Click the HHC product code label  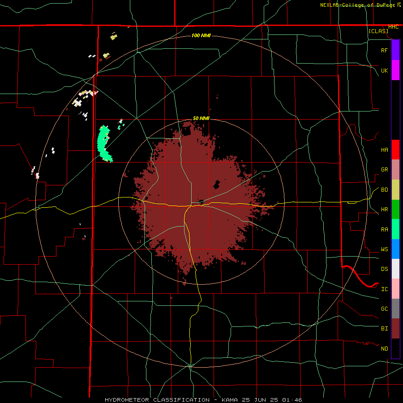click(x=393, y=27)
